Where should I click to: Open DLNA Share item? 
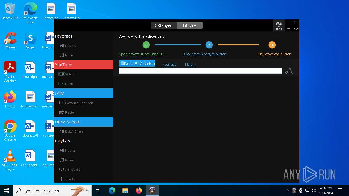click(84, 131)
